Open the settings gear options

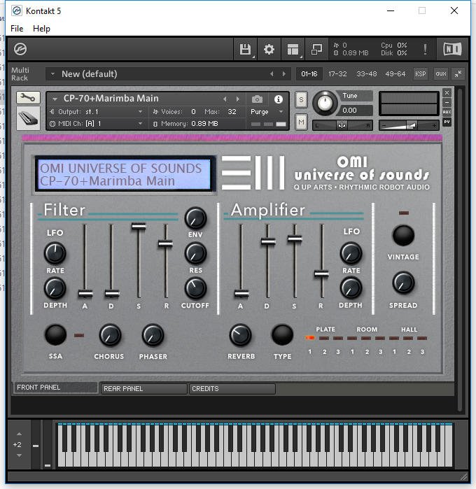click(269, 50)
